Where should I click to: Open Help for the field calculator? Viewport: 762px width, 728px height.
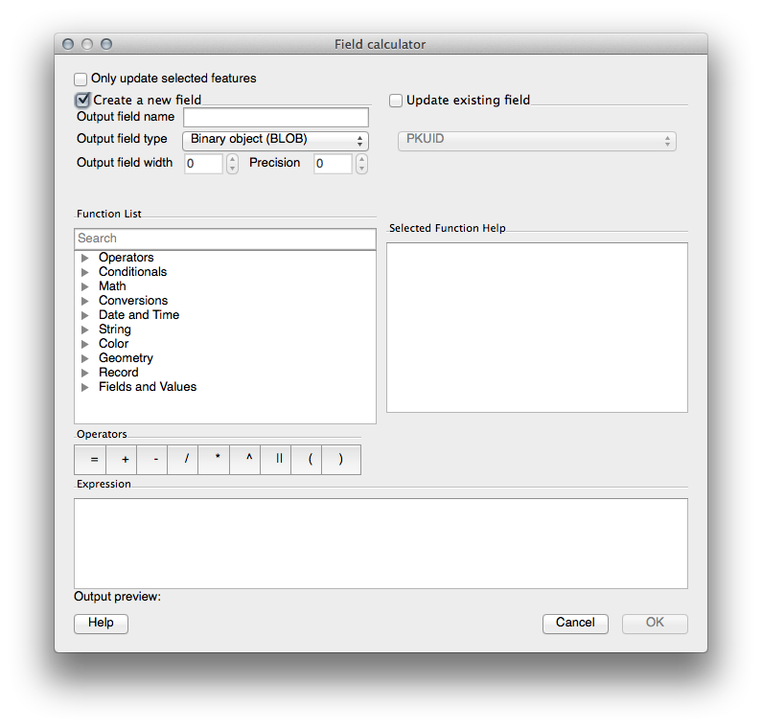(101, 623)
